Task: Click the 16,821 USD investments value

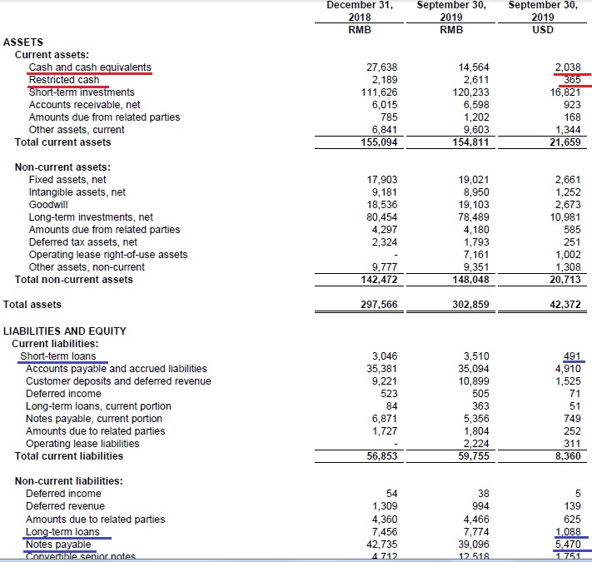Action: click(565, 92)
